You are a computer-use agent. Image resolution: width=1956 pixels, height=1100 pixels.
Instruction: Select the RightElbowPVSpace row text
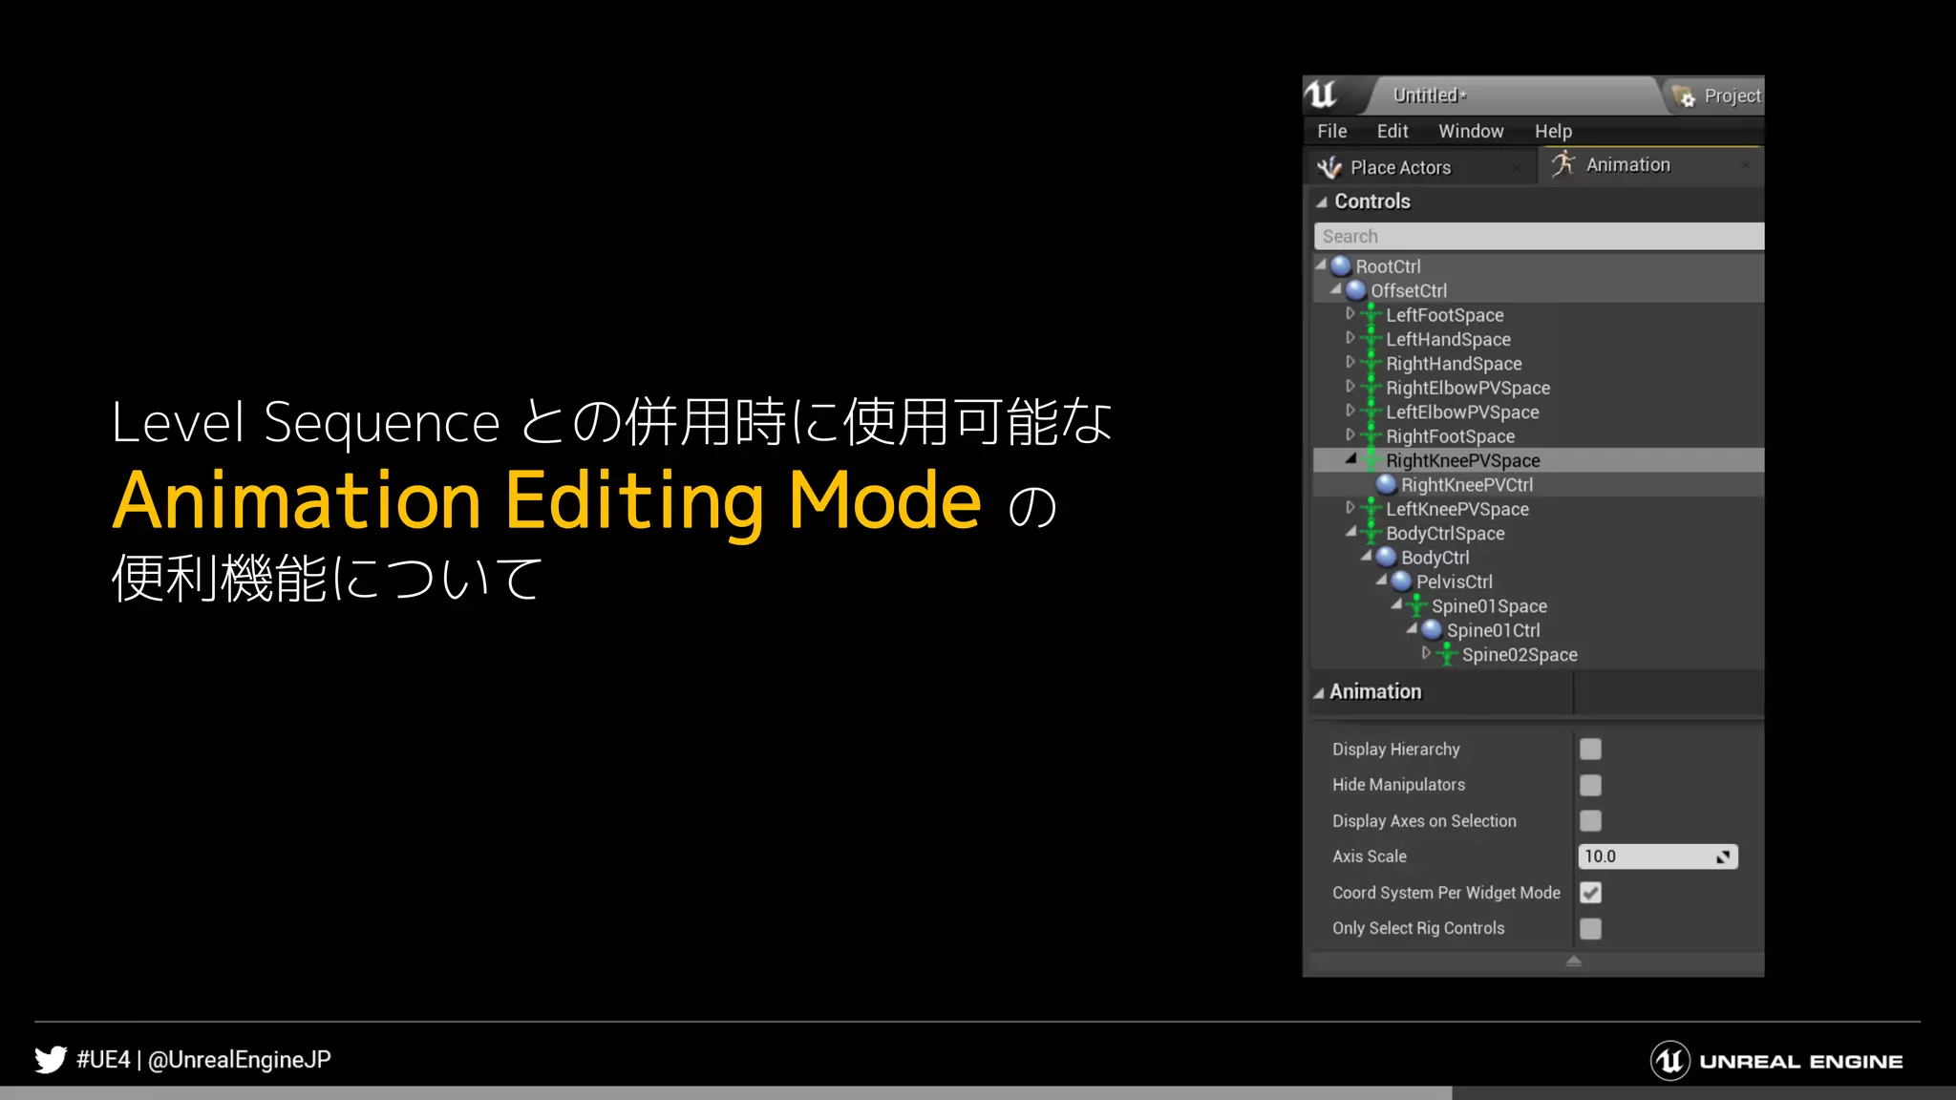tap(1468, 388)
